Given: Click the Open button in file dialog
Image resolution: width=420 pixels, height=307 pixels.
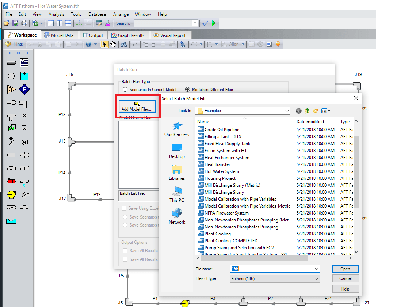Looking at the screenshot, I should 345,269.
